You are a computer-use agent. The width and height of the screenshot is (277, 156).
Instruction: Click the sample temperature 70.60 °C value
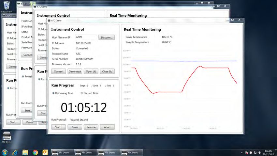click(x=166, y=42)
